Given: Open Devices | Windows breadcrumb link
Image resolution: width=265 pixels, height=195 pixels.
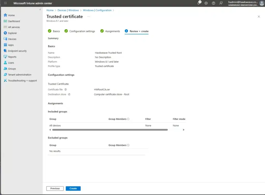Looking at the screenshot, I should 68,10.
